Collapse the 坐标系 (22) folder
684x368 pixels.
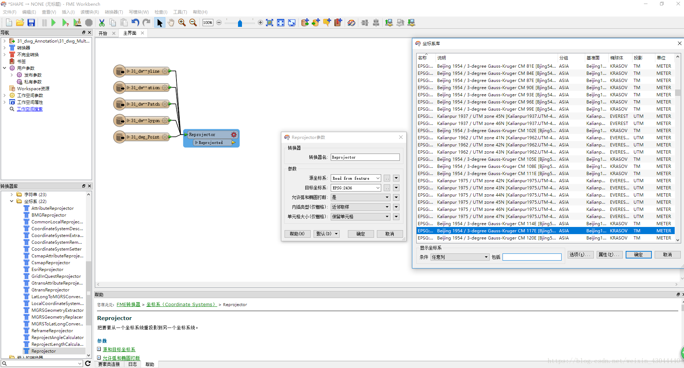point(11,201)
